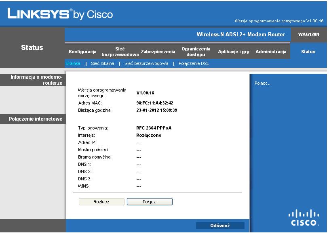This screenshot has height=234, width=329.
Task: Click the RFC 2364 PPPoA value
Action: point(154,128)
